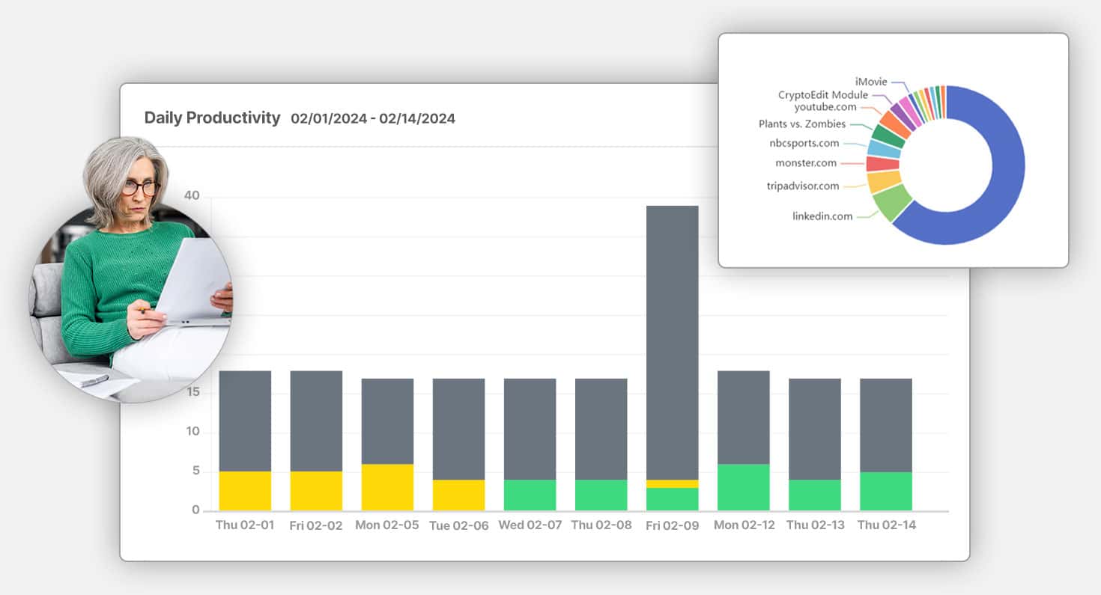
Task: Click the Daily Productivity chart title
Action: (x=212, y=118)
